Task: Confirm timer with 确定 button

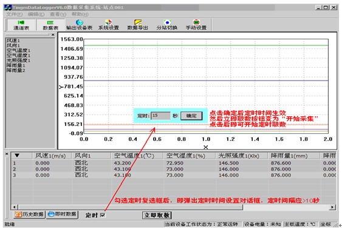Action: pos(191,116)
